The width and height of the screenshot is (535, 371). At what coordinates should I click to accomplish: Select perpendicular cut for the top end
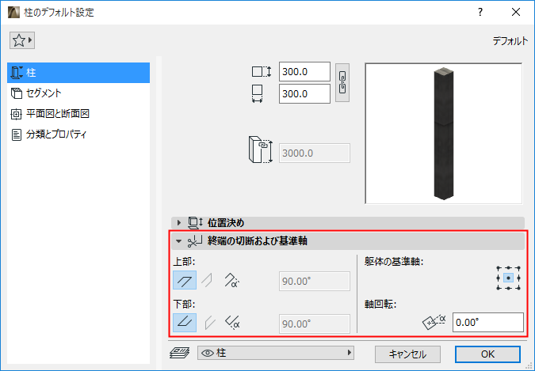207,280
